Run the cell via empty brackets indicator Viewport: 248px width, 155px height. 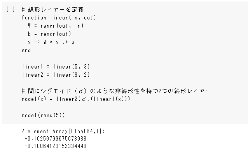[10, 9]
